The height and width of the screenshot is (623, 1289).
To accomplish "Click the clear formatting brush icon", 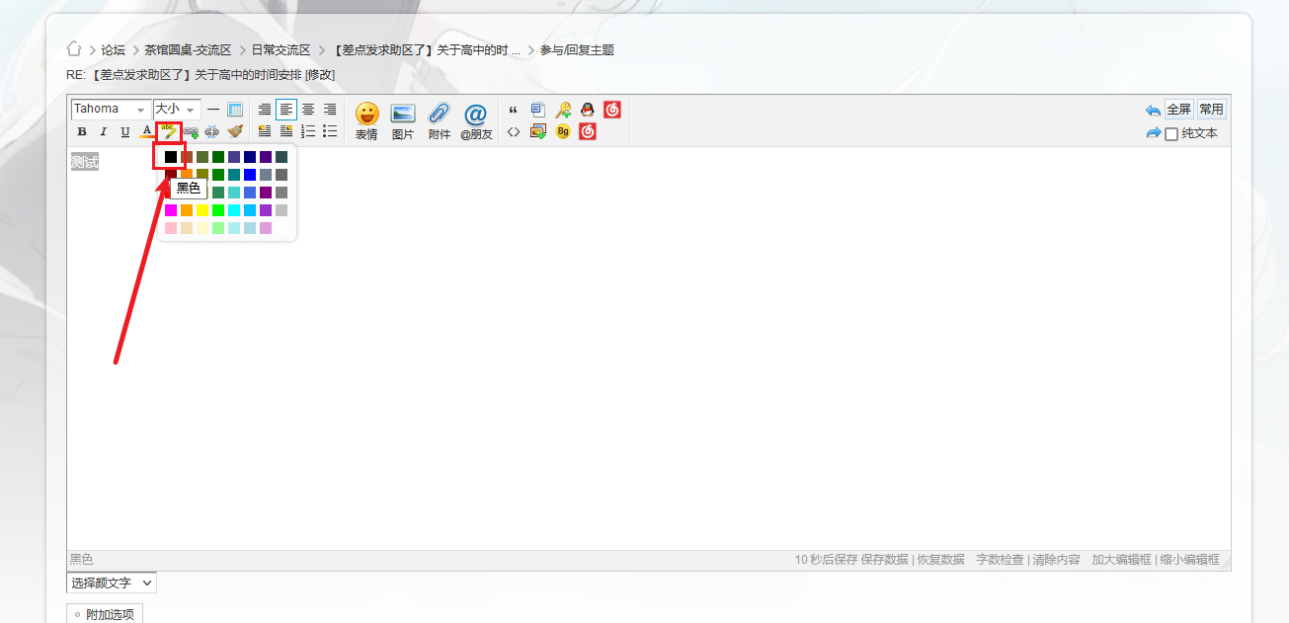I will [234, 131].
